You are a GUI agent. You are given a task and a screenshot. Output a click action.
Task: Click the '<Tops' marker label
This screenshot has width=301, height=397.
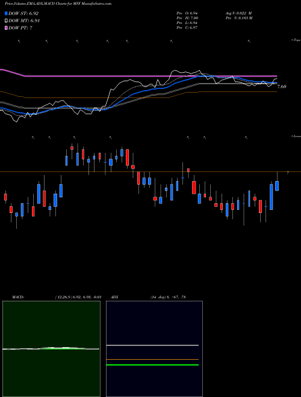tap(296, 40)
